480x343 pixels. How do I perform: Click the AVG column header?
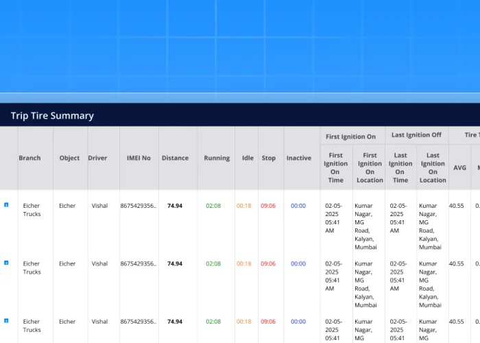point(459,167)
